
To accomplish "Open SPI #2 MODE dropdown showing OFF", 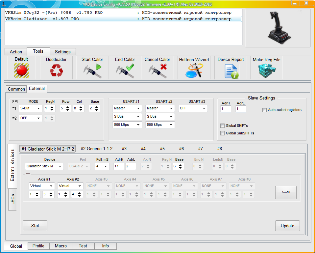I will pos(30,118).
